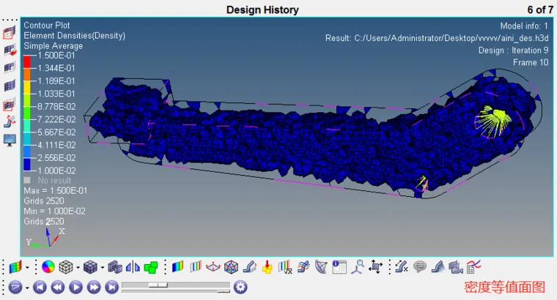Screen dimensions: 557x300
Task: Open the striped iso value panel icon
Action: click(x=196, y=266)
